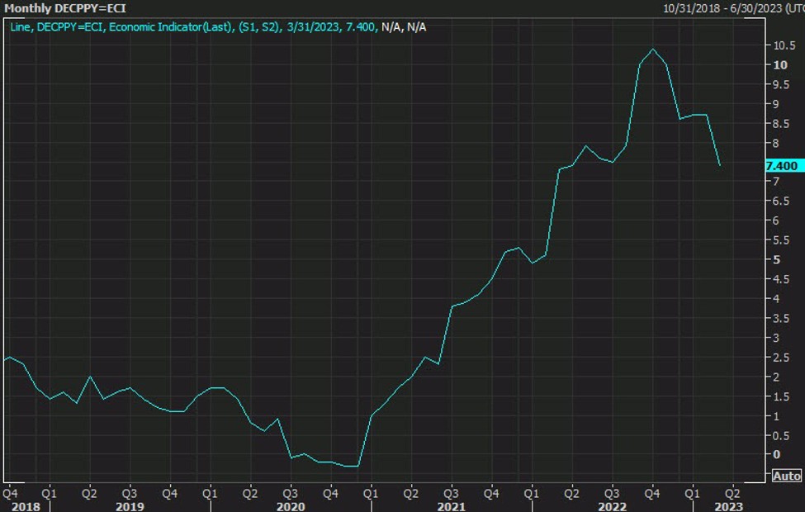Select the 2020 year label

290,506
